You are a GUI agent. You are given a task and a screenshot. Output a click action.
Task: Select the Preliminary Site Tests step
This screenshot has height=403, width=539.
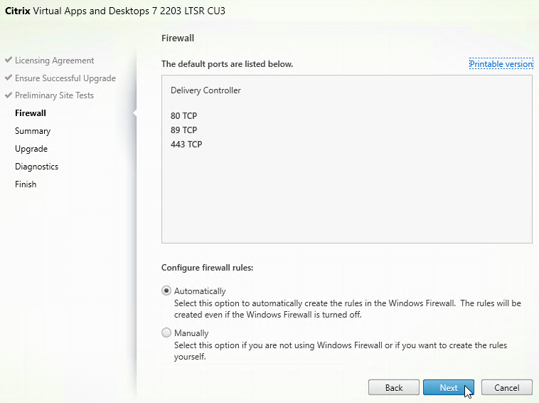54,95
